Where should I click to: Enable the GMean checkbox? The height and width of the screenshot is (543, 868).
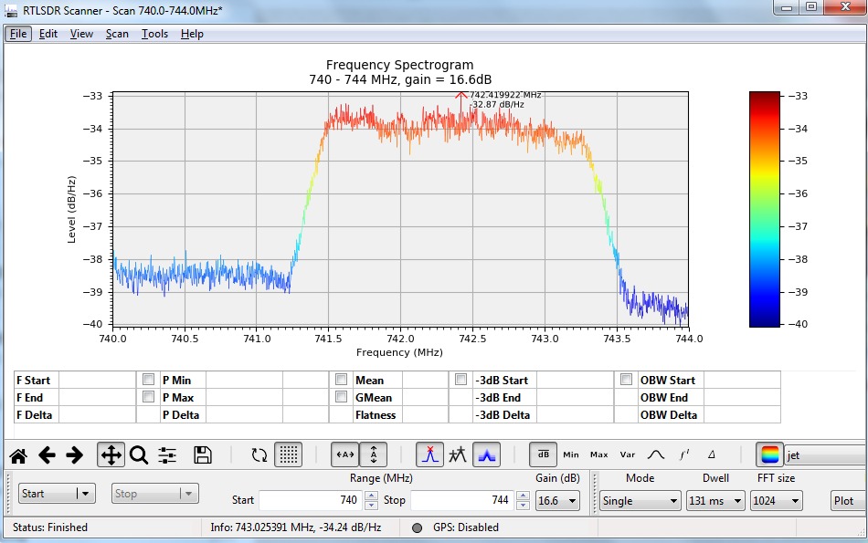(x=341, y=396)
